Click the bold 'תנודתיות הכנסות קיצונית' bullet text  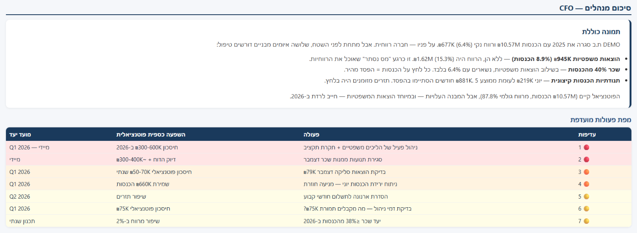point(585,80)
